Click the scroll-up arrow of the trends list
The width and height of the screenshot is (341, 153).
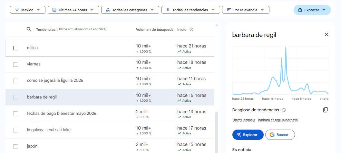pos(217,25)
